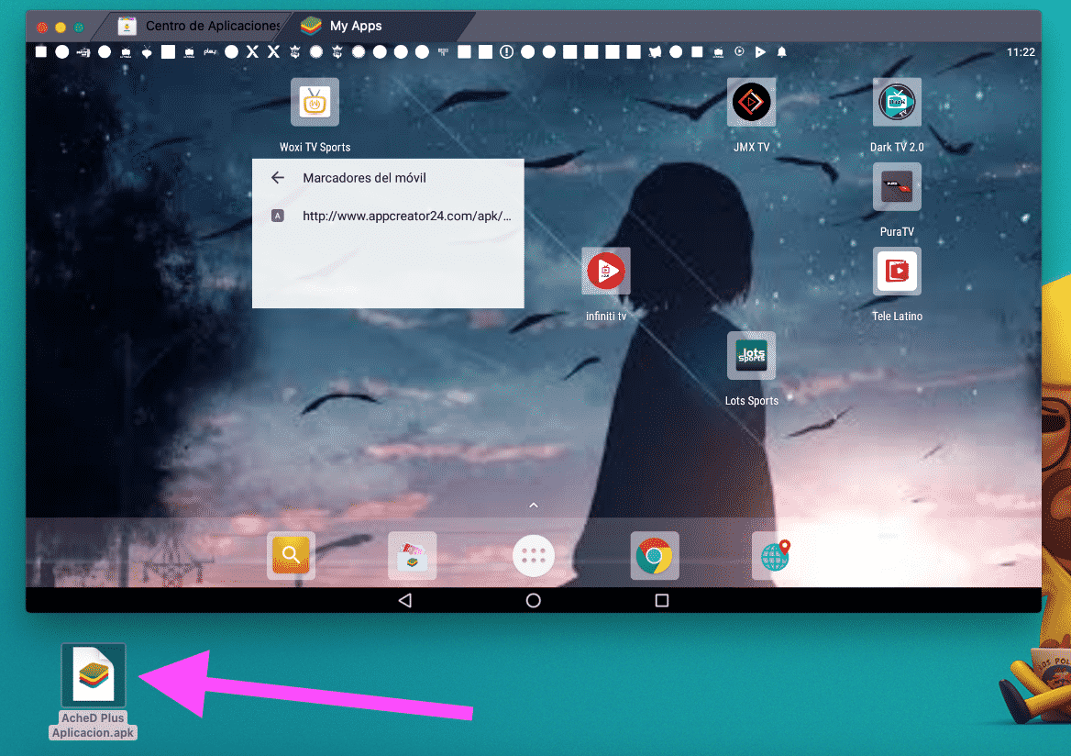Open the Tele Latino app

[897, 272]
